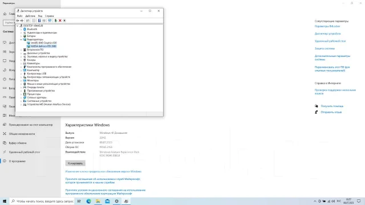Click the back arrow in Device Manager toolbar

click(18, 20)
